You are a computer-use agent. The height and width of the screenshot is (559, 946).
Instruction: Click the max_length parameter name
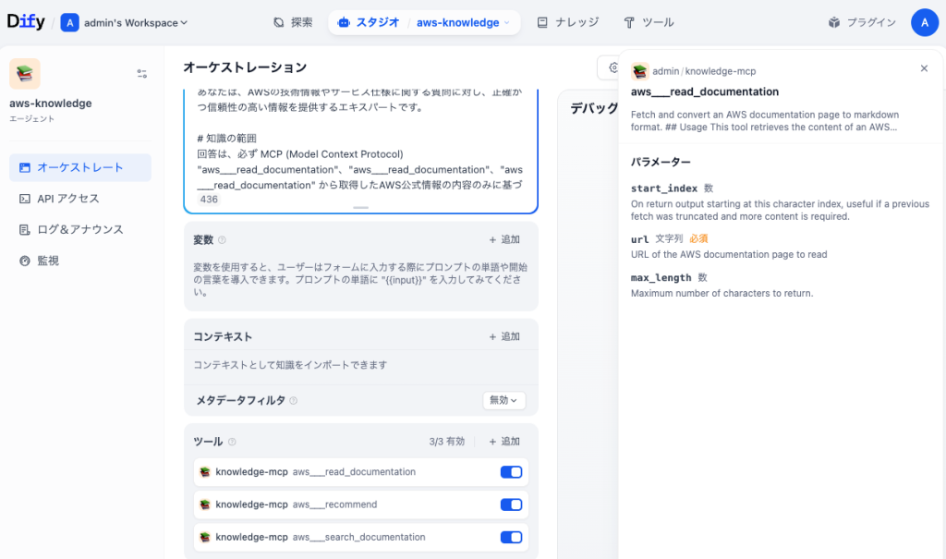(x=661, y=278)
